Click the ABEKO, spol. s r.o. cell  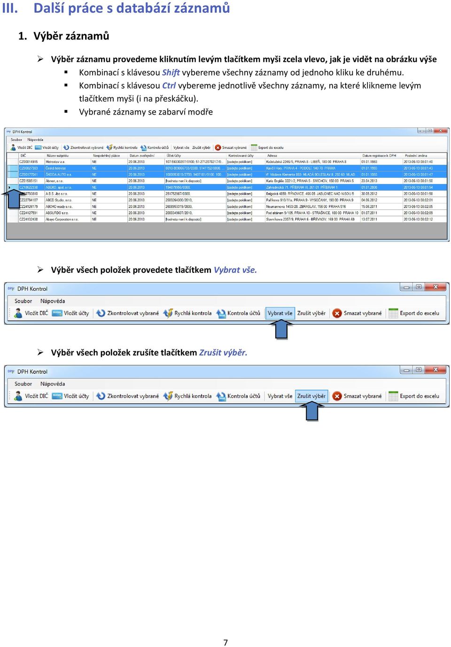(x=68, y=187)
